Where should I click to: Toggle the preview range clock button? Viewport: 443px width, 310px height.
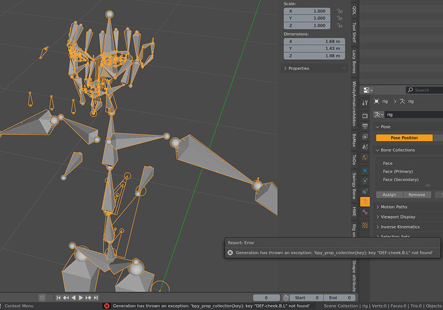click(x=286, y=298)
